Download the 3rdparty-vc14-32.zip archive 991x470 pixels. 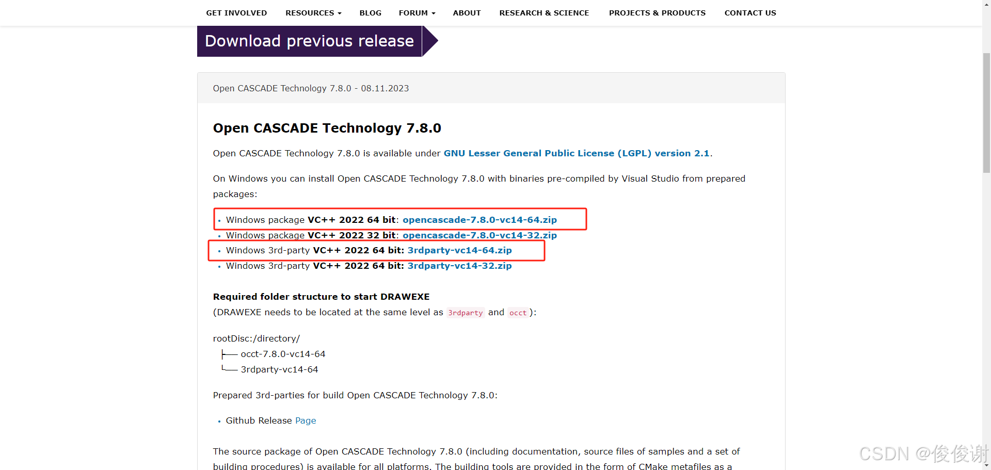tap(459, 266)
